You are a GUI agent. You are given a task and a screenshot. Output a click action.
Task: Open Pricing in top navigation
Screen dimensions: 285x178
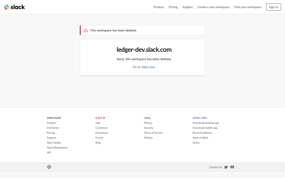pos(173,7)
